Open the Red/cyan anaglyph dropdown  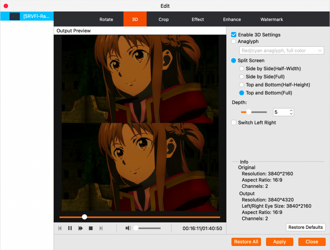coord(281,51)
